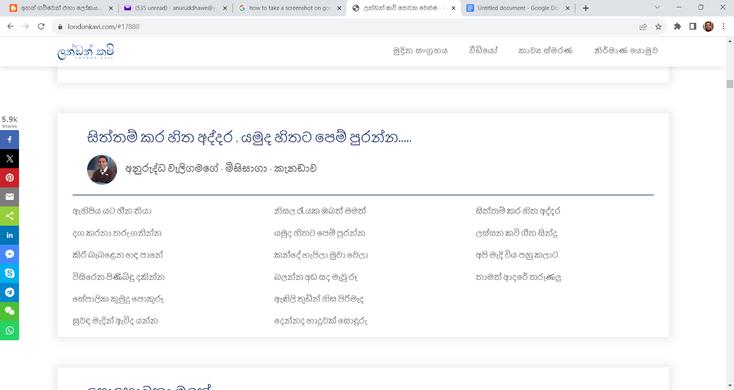Open වීඩියෝ nav menu item
The image size is (734, 390).
click(x=483, y=50)
